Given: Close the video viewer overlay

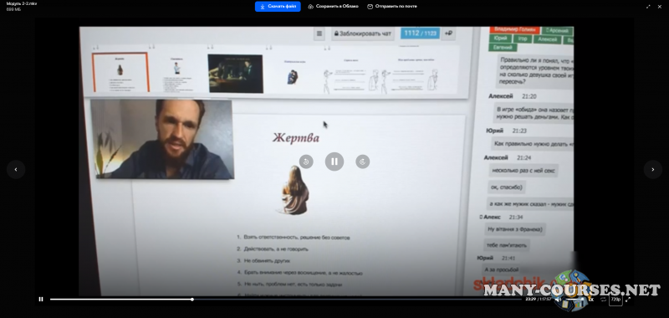Looking at the screenshot, I should click(x=659, y=7).
